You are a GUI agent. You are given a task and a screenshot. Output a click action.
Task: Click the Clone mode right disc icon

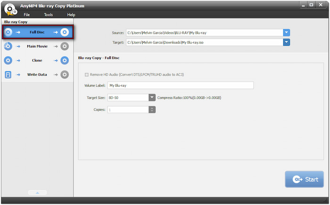65,60
